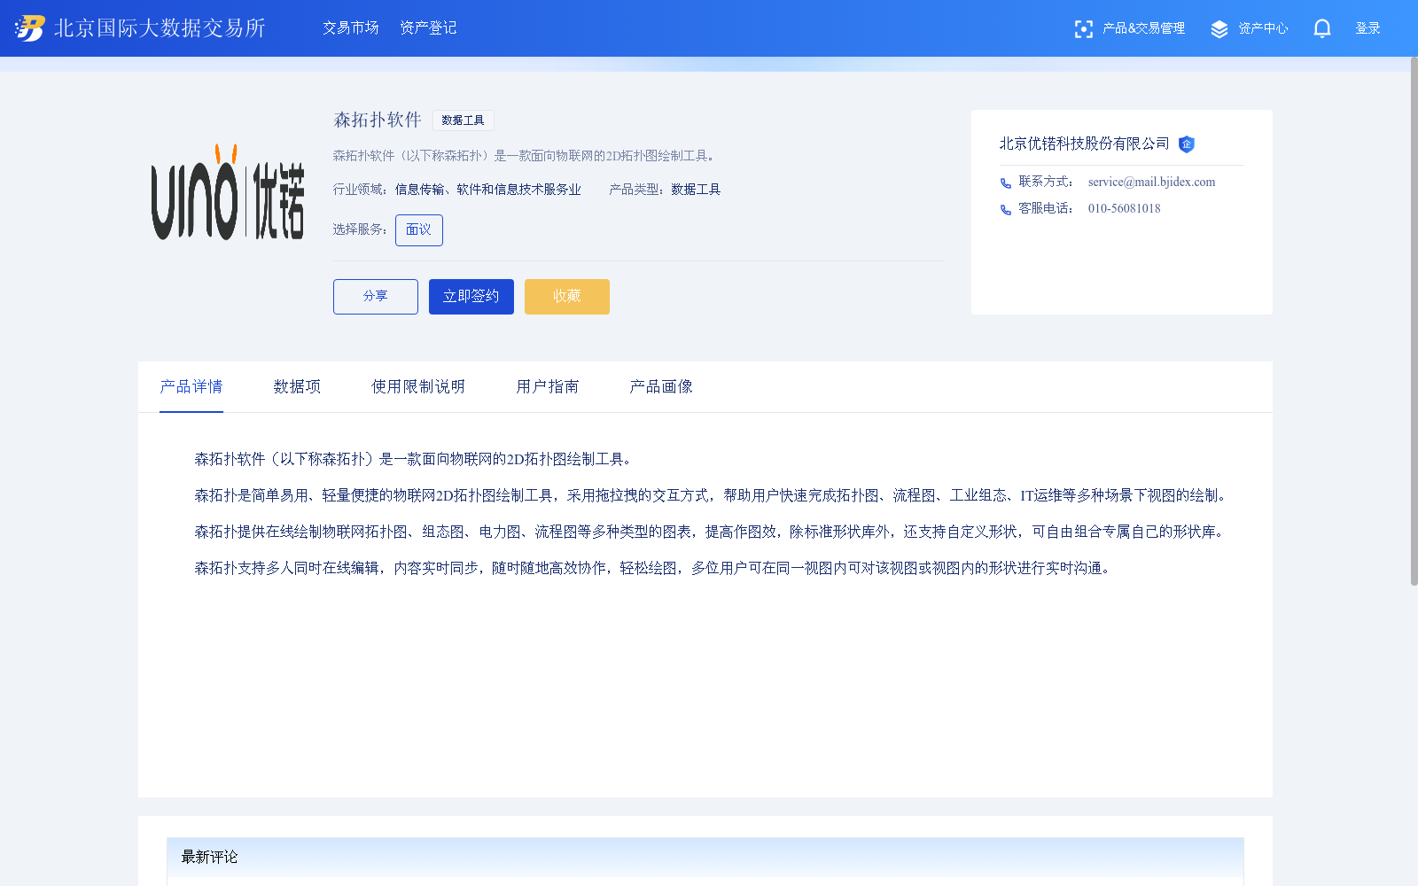The image size is (1418, 886).
Task: Click the 分享 button
Action: (x=376, y=297)
